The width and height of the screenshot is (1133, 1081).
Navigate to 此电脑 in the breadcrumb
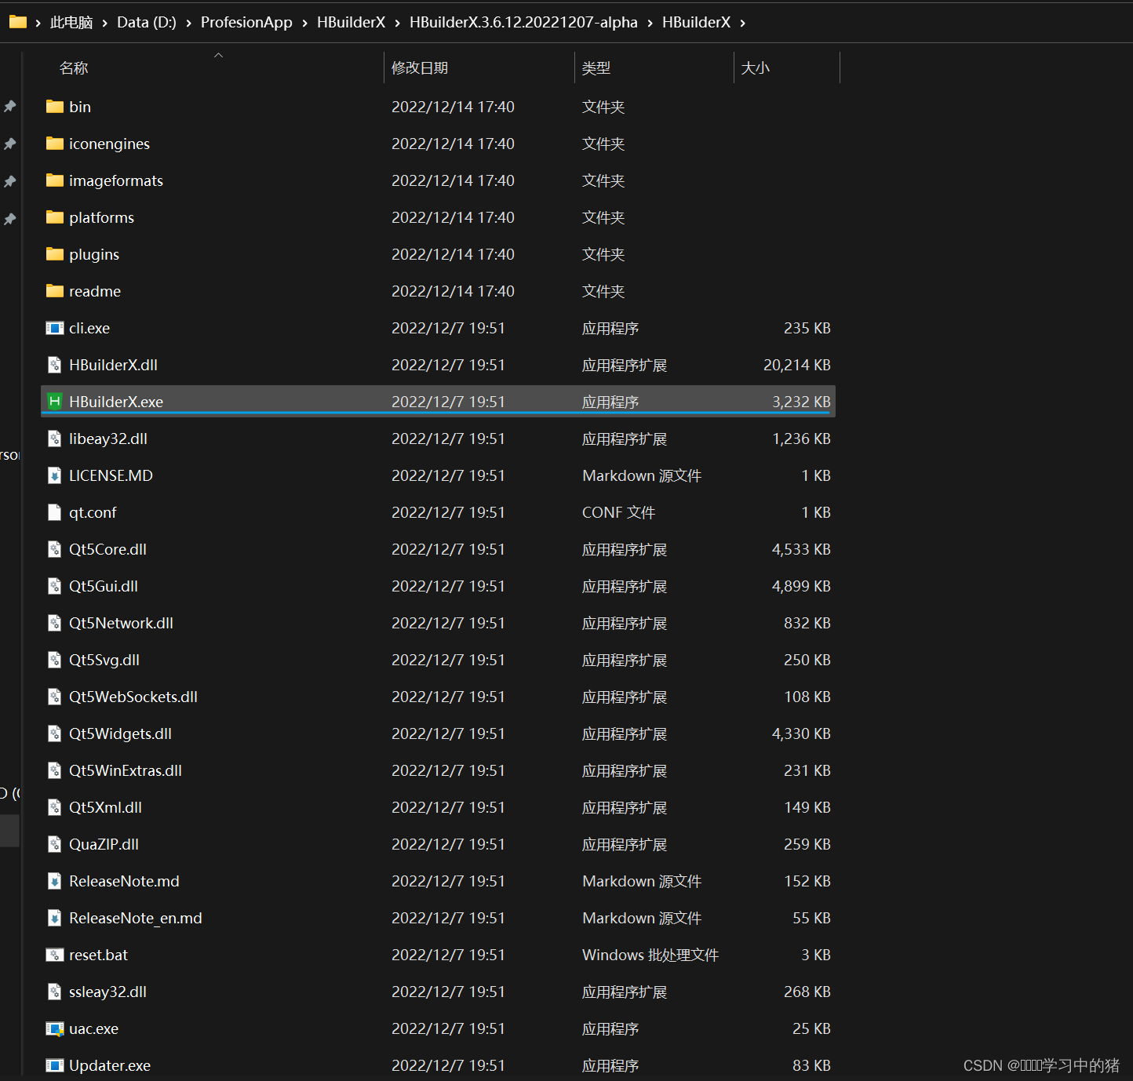(x=71, y=22)
